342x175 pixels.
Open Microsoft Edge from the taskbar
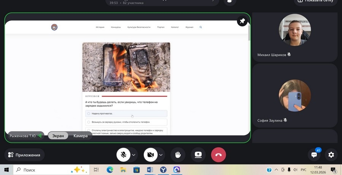110,170
